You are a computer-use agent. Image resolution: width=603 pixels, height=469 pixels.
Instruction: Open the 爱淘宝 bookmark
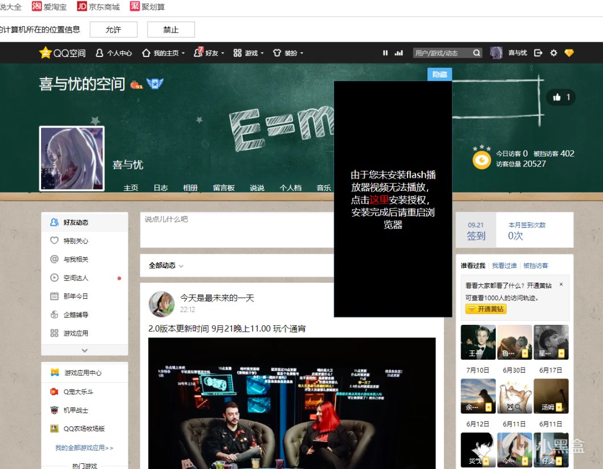[49, 6]
